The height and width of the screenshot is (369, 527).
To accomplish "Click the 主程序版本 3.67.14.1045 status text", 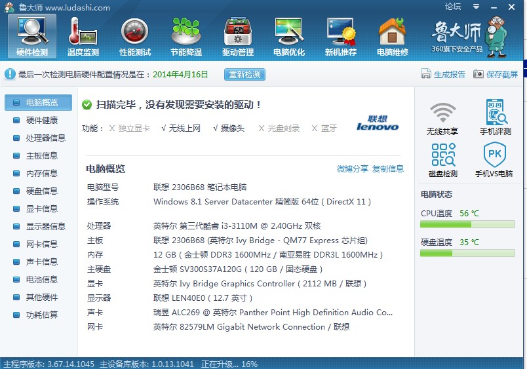I will (x=49, y=364).
